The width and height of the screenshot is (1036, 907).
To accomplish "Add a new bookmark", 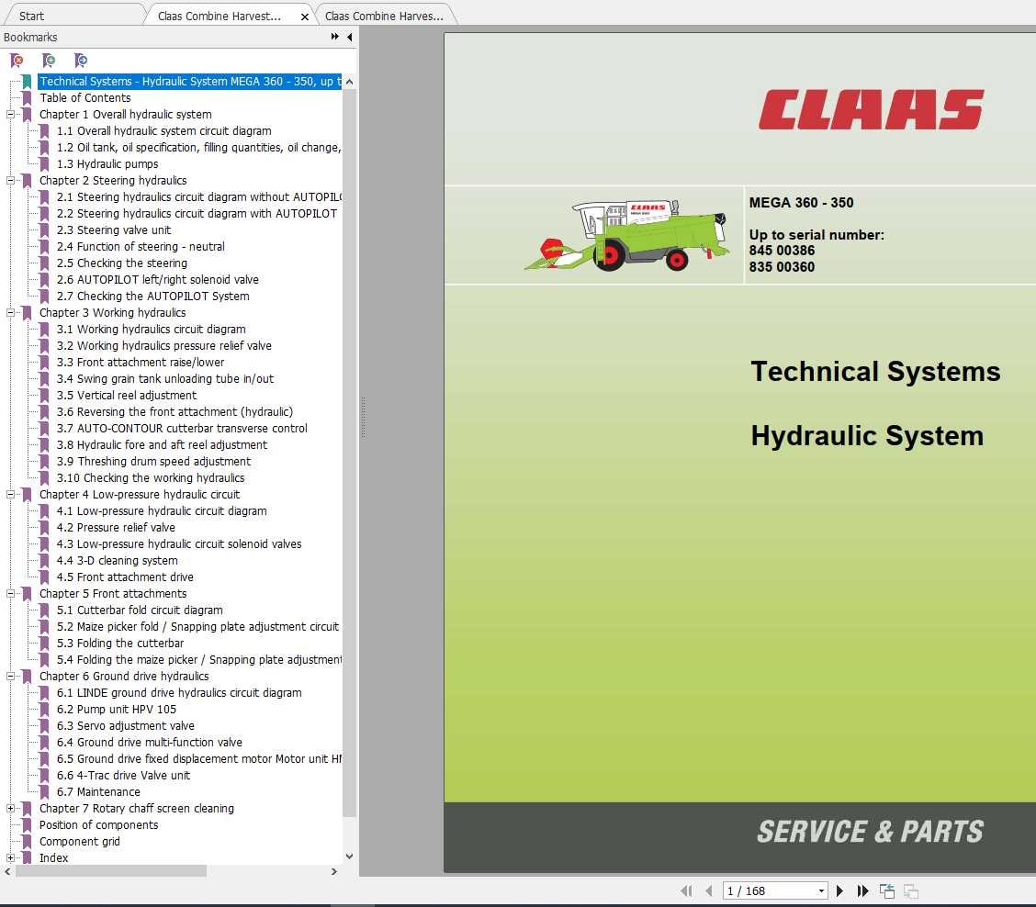I will (49, 60).
